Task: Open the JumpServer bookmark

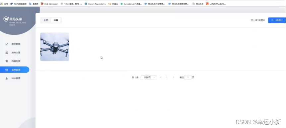Action: tap(131, 4)
